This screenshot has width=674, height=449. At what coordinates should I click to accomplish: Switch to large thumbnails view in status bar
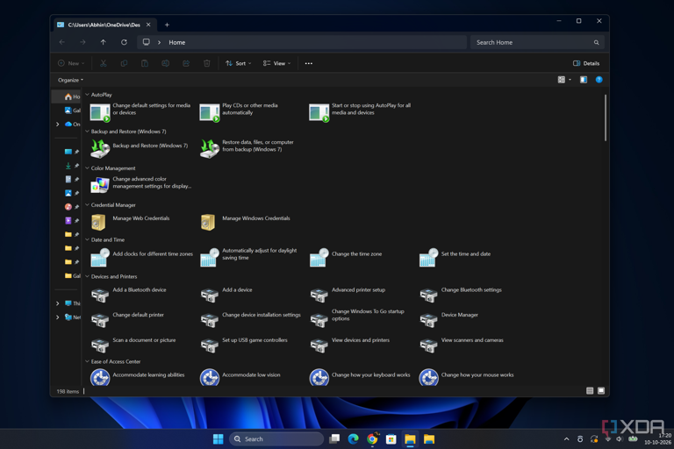[601, 390]
